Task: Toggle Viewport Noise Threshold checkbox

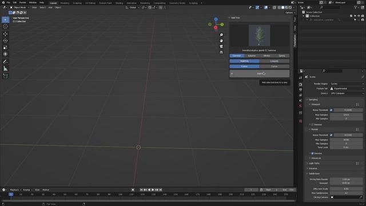Action: click(331, 110)
